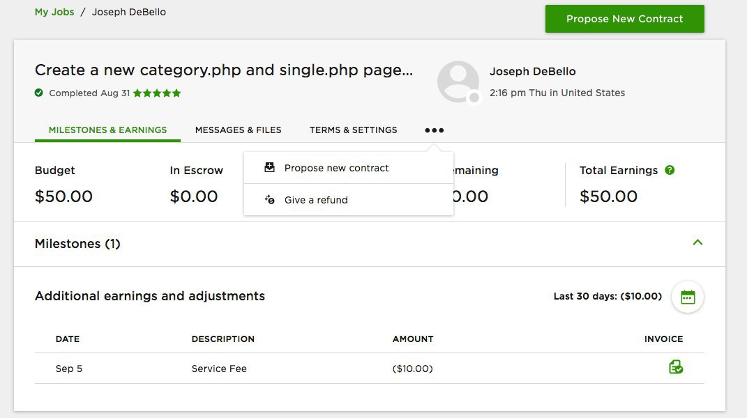Click the propose contract icon in dropdown
The image size is (747, 418).
point(270,168)
